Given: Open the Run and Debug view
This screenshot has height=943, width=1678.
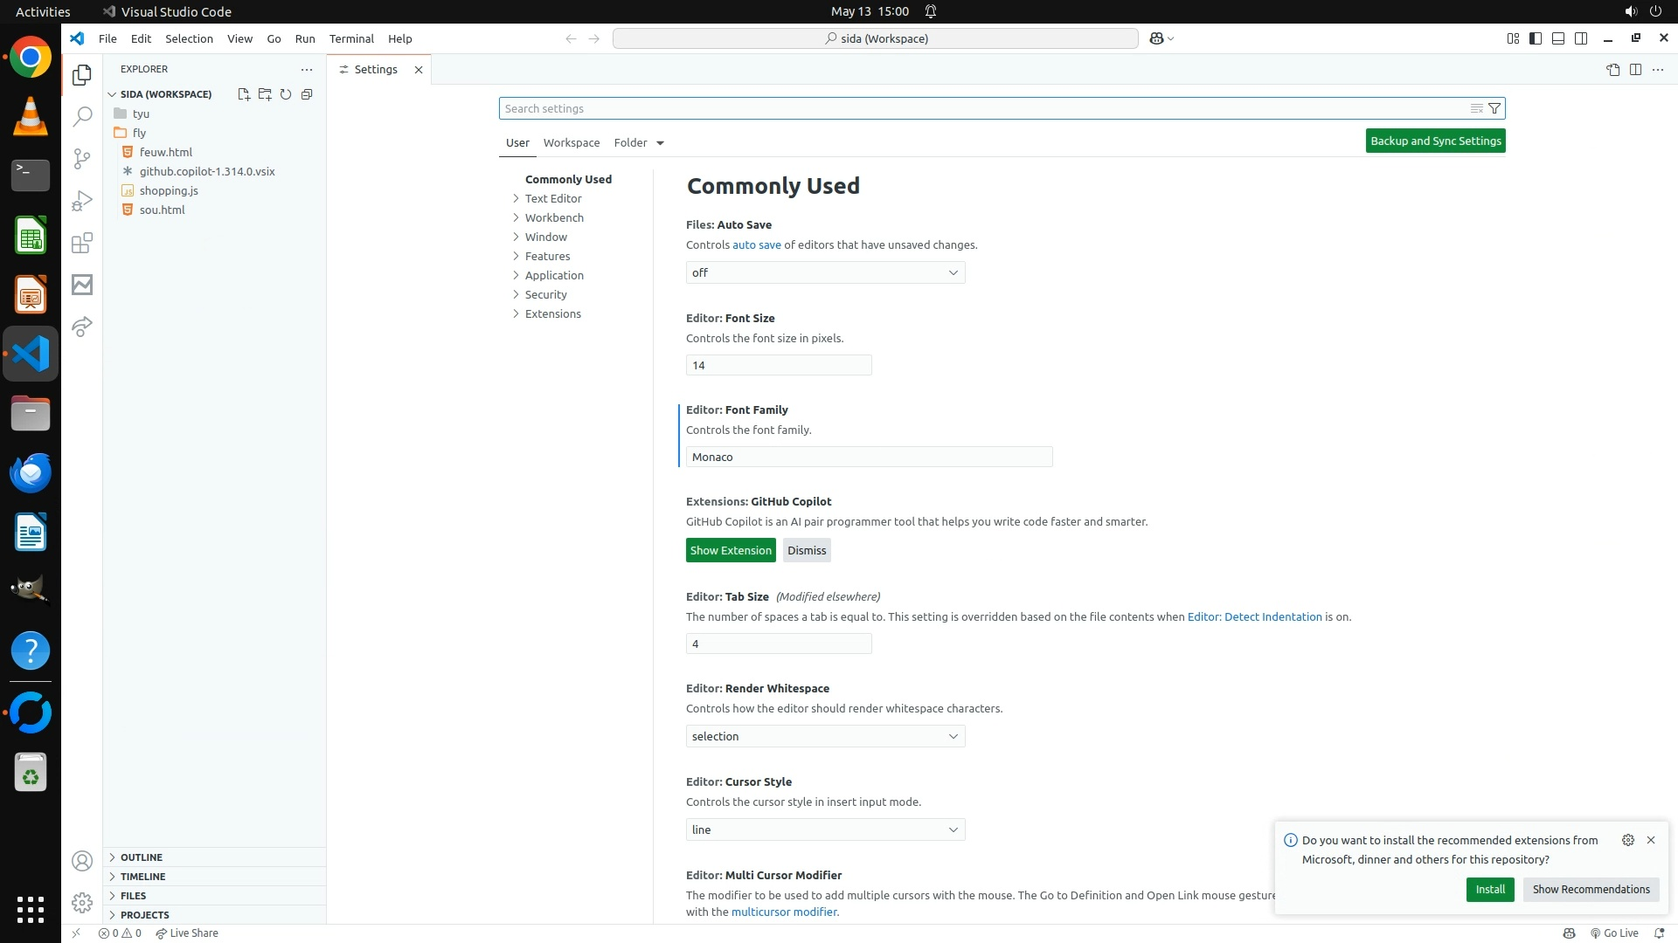Looking at the screenshot, I should click(x=82, y=201).
